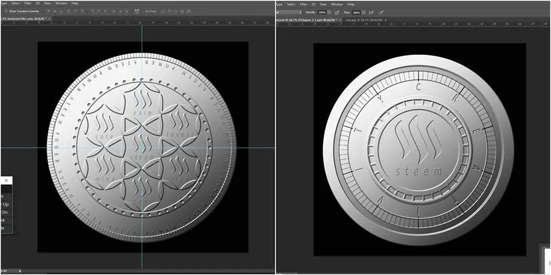Open 3D menu in left Photoshop window
Screen dimensions: 551x275
click(38, 3)
